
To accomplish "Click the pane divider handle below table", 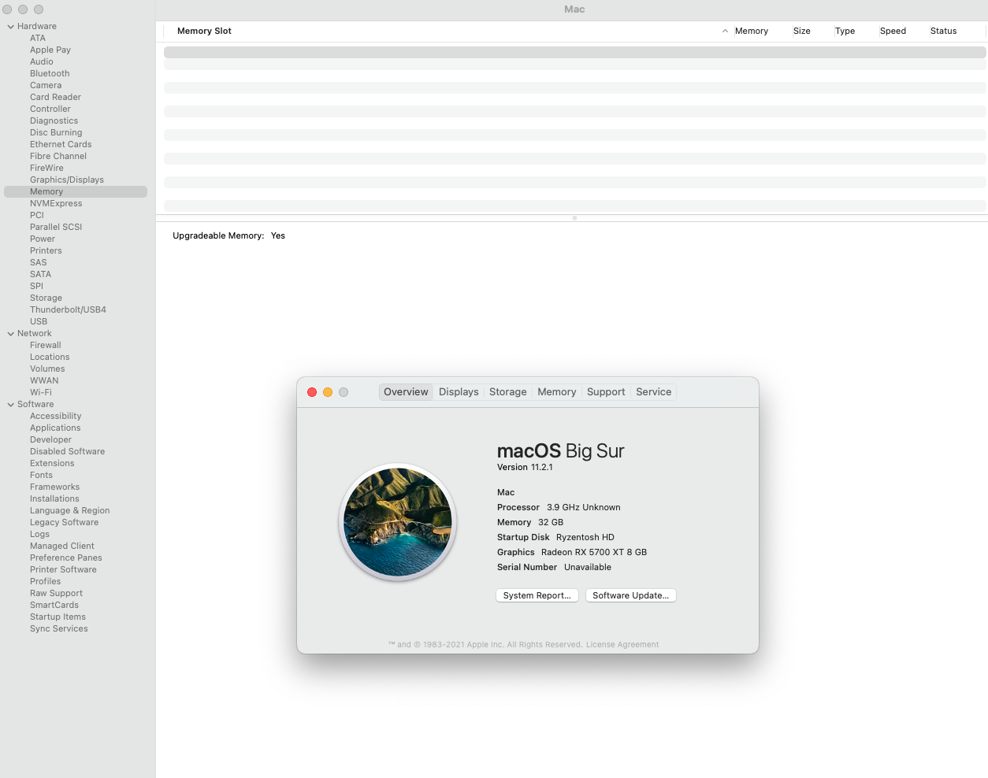I will pyautogui.click(x=574, y=218).
